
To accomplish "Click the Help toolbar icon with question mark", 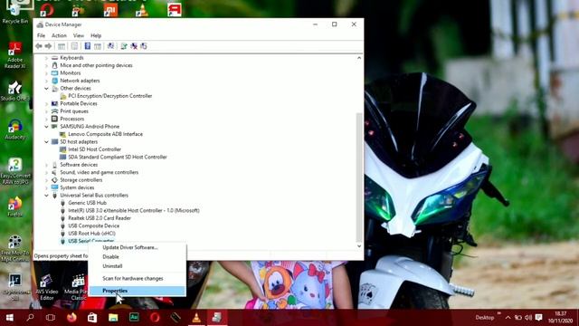I will 88,46.
